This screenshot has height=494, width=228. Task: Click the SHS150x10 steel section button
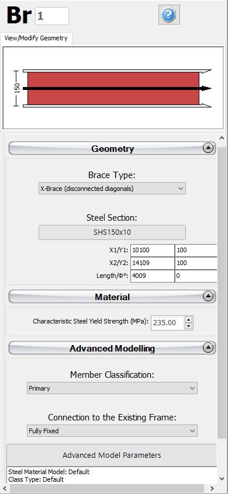[112, 232]
